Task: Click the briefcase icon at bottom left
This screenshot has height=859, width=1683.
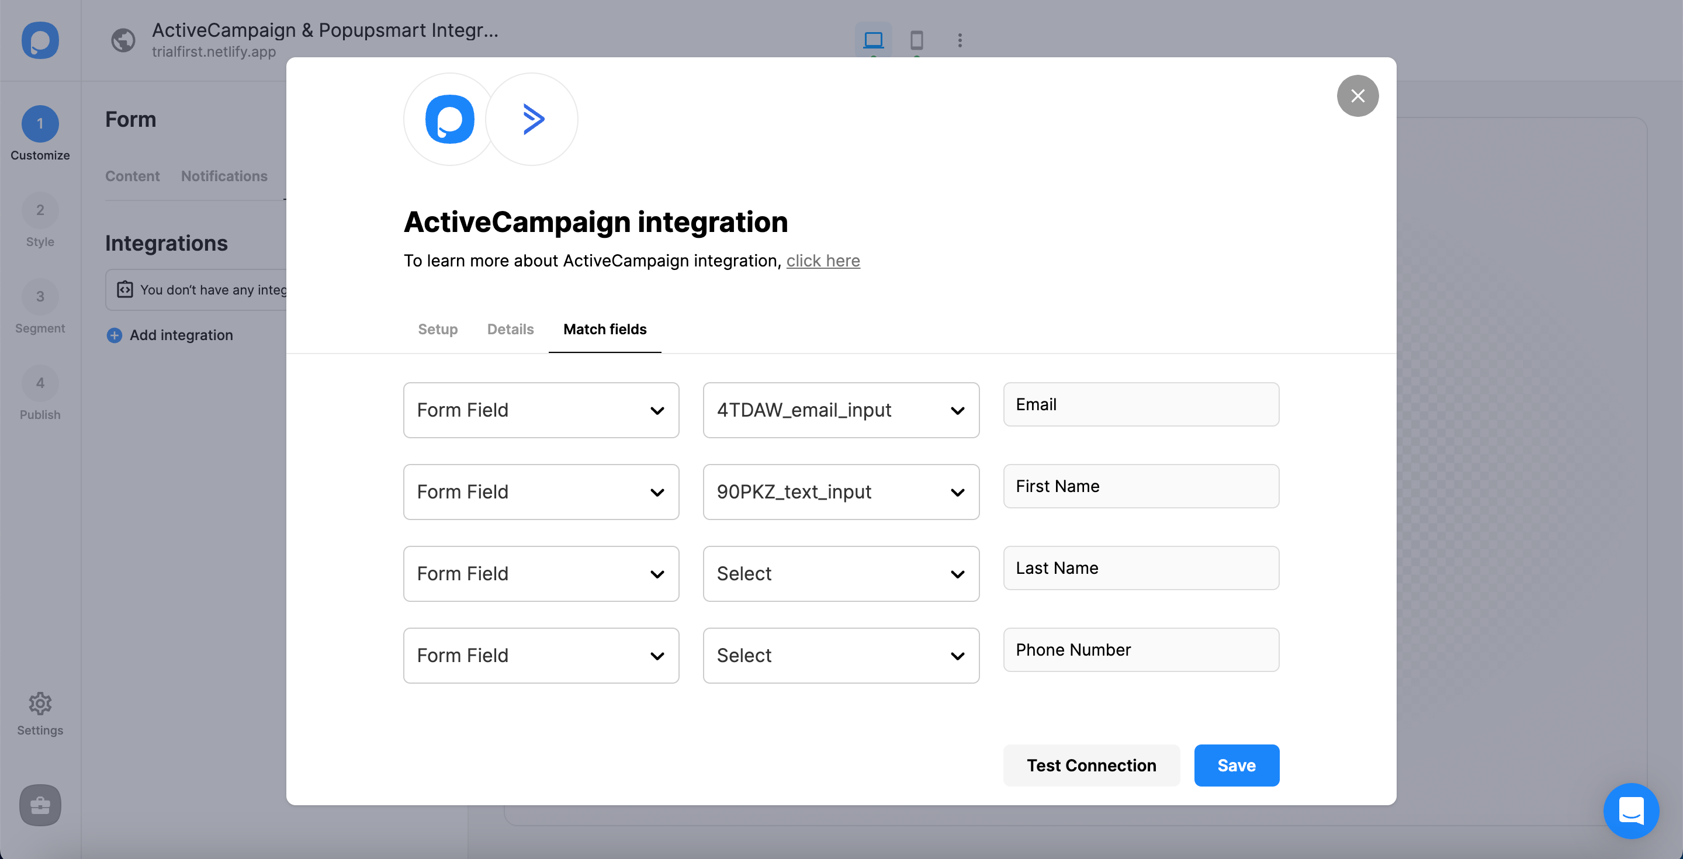Action: [x=40, y=805]
